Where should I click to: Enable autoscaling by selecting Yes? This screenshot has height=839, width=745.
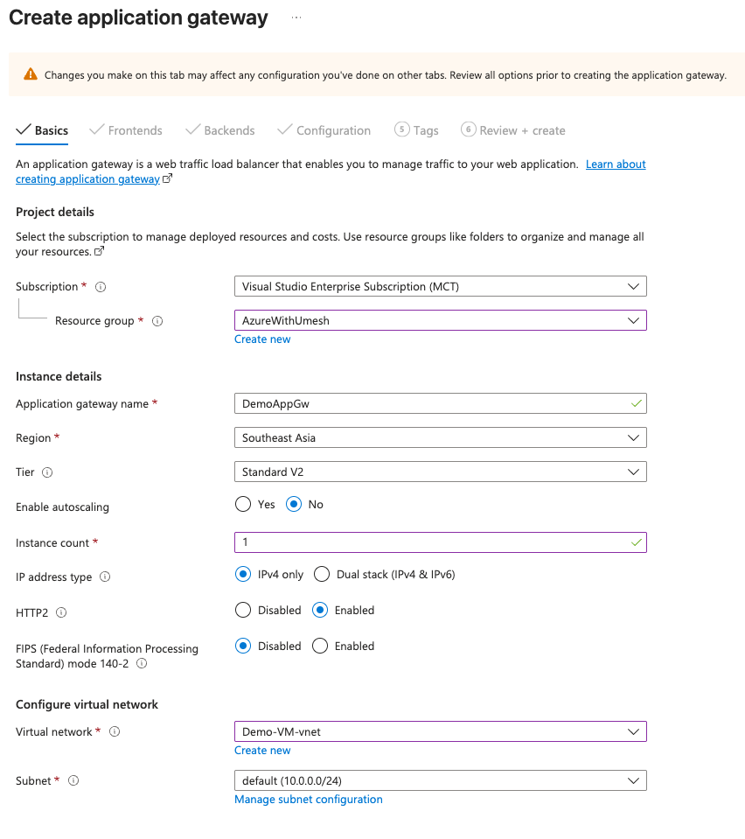(243, 505)
